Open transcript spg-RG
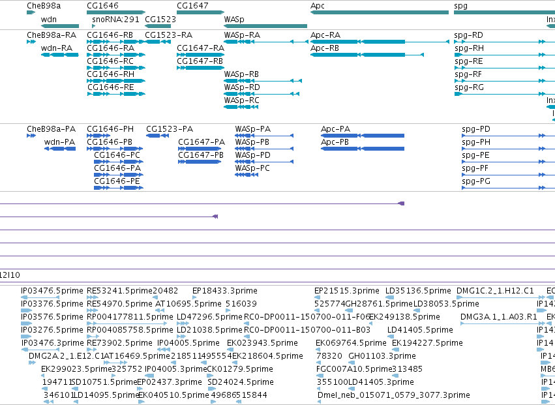555x405 pixels. (469, 87)
